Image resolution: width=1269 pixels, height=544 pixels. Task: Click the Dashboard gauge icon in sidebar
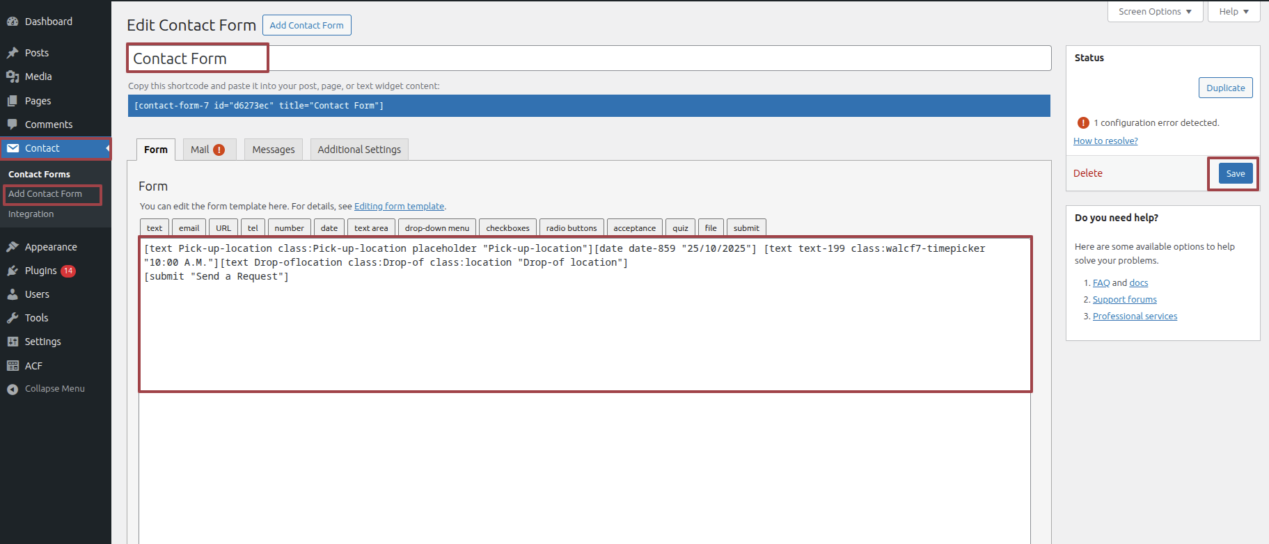13,22
